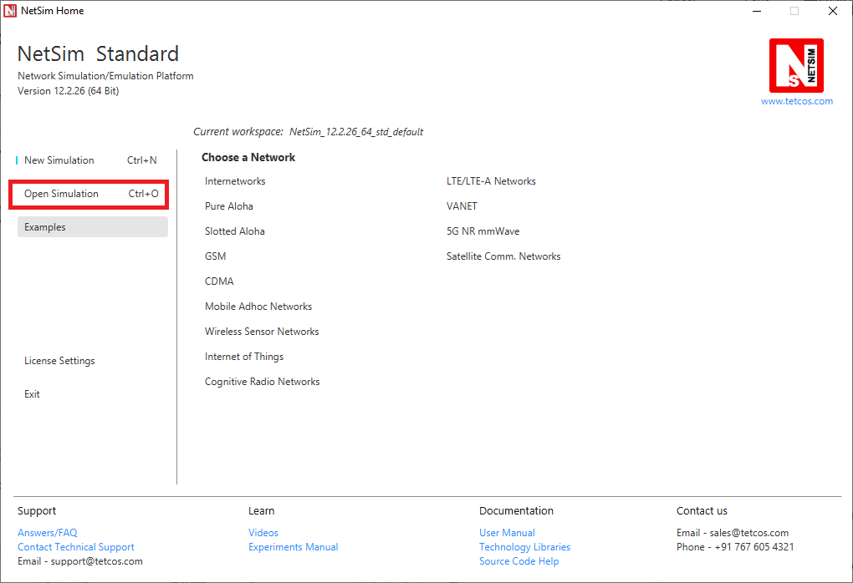Click the support@tetcos.com email text
This screenshot has width=853, height=583.
point(97,560)
